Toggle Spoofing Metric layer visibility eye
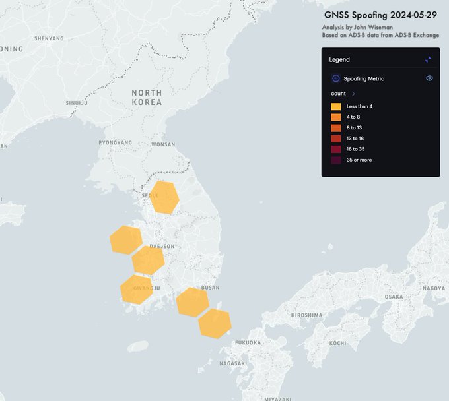 tap(429, 78)
